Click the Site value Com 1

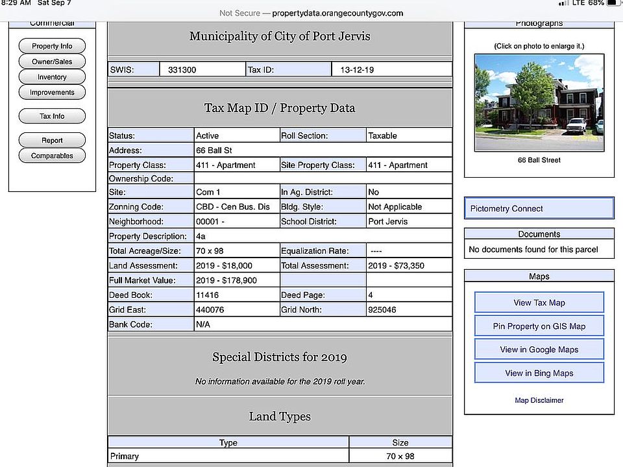[208, 192]
